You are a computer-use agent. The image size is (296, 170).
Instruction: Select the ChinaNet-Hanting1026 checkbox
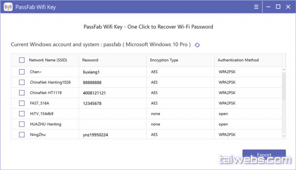click(22, 82)
